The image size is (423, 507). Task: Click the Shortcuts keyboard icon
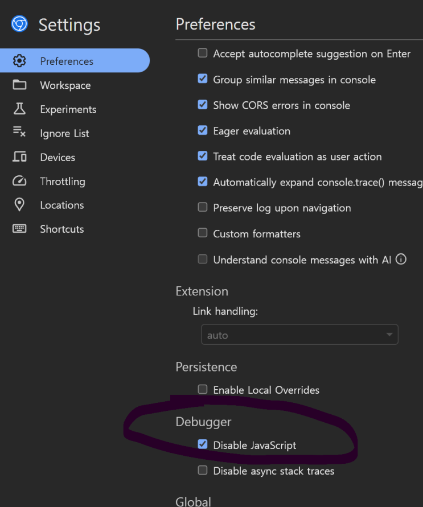19,229
